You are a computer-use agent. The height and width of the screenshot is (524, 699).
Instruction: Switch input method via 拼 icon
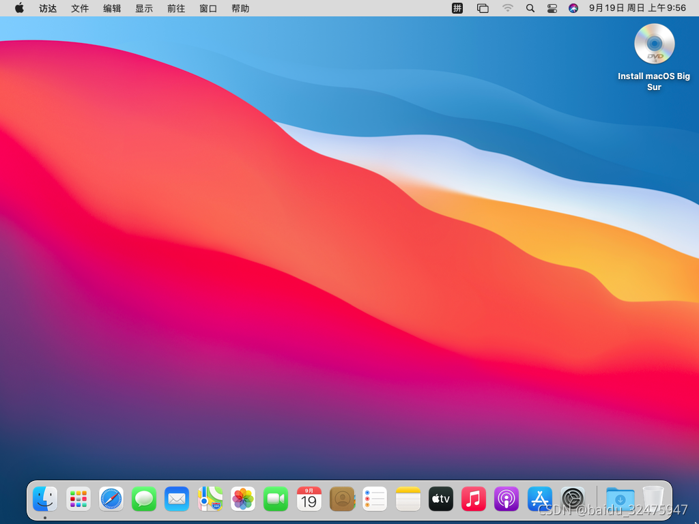457,8
